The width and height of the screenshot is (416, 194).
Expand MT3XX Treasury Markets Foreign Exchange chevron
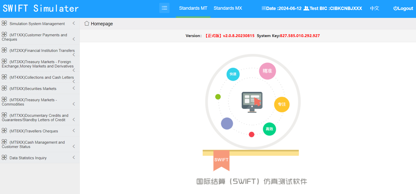point(74,70)
